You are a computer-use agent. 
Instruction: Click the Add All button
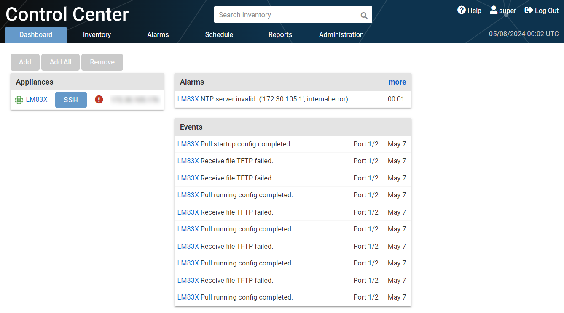coord(60,62)
